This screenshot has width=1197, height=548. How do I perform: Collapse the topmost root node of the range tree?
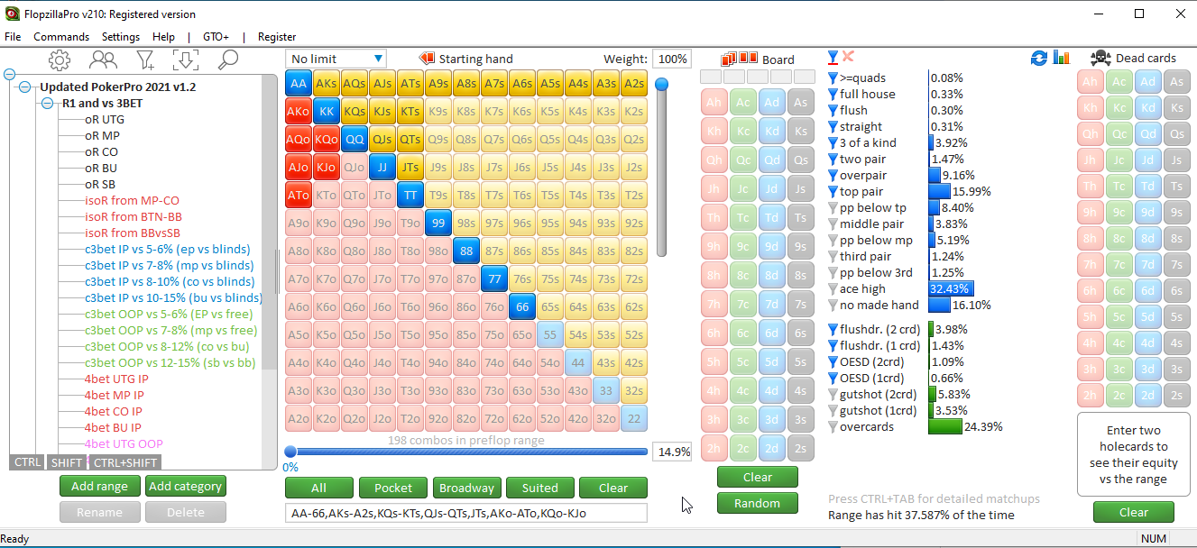pos(10,75)
